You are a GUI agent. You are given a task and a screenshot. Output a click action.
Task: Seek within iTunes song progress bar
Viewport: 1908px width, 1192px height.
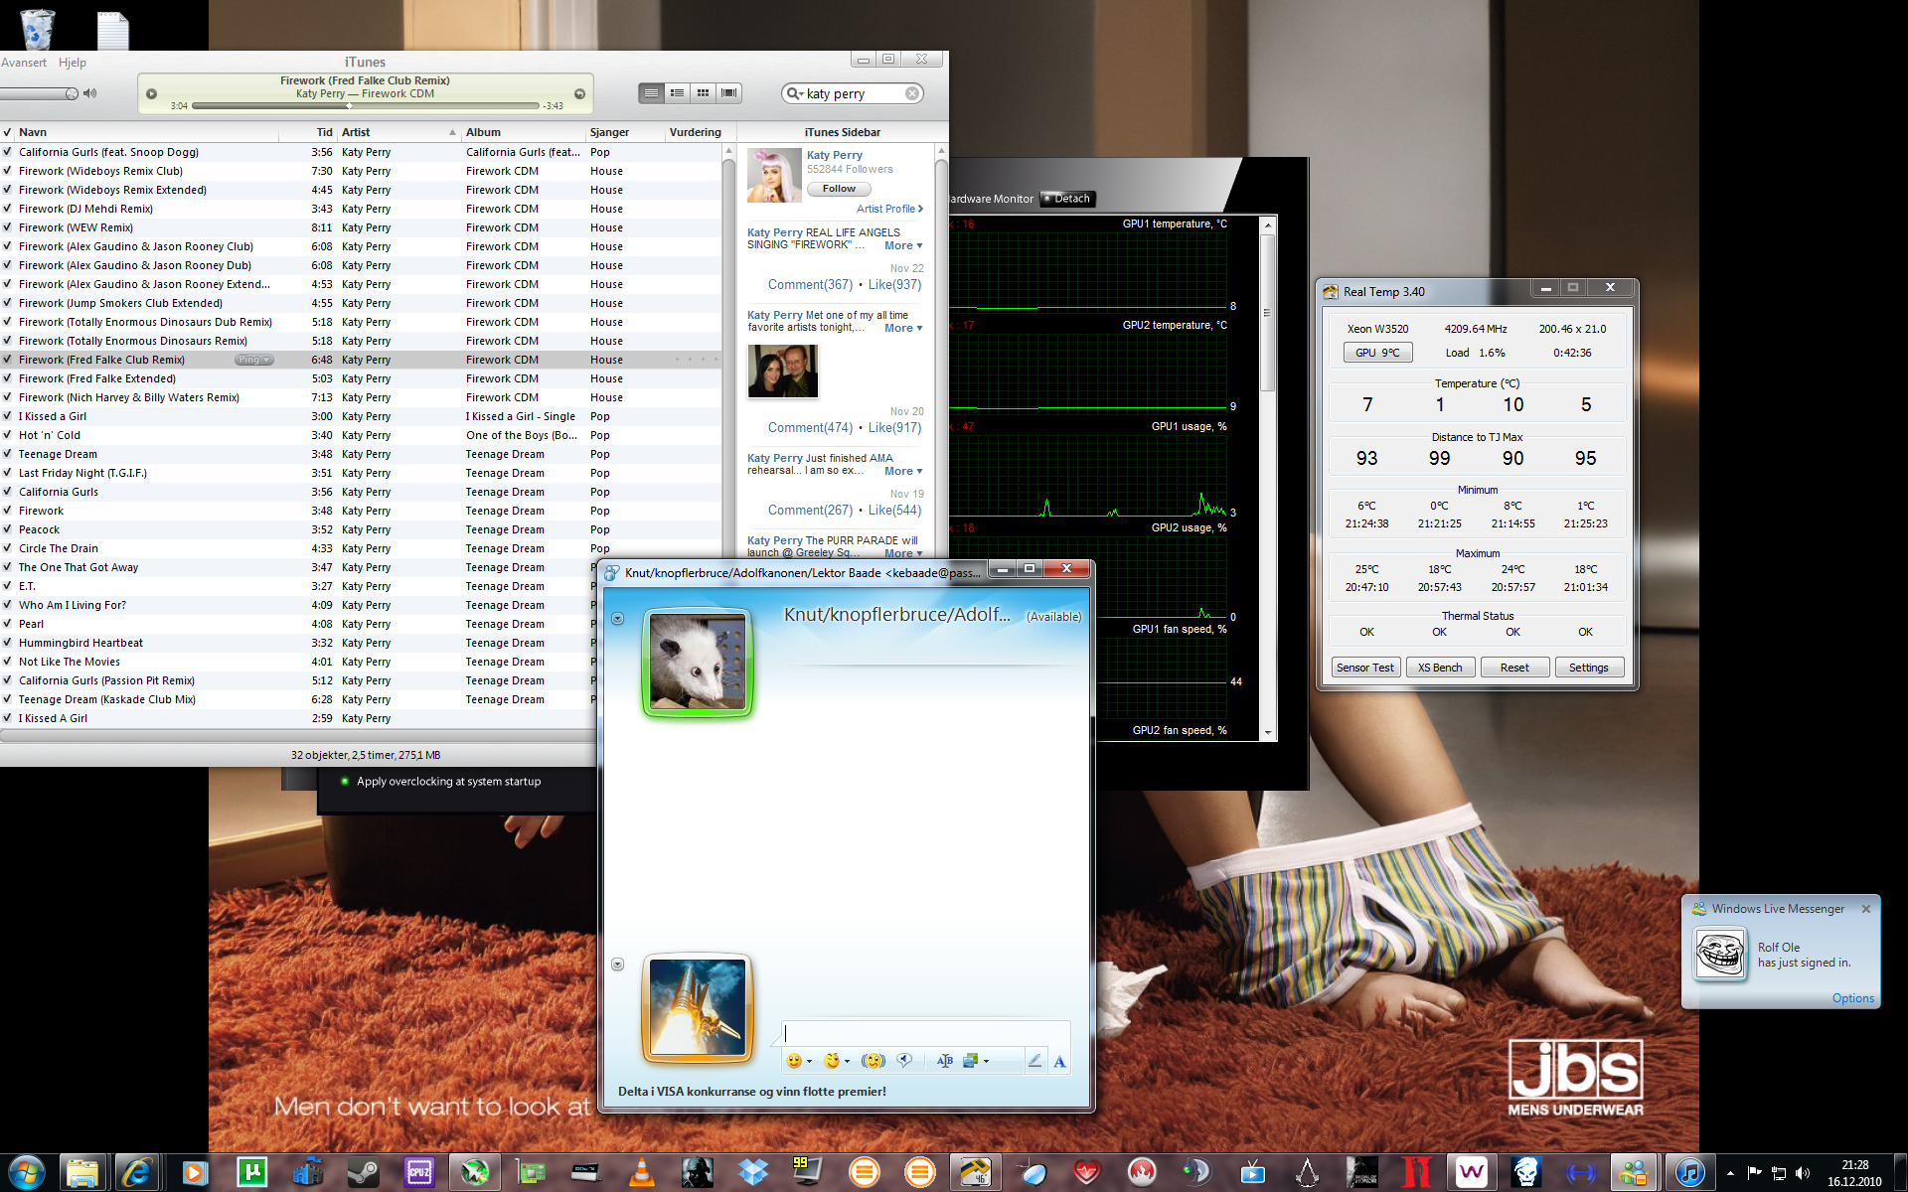pyautogui.click(x=365, y=105)
